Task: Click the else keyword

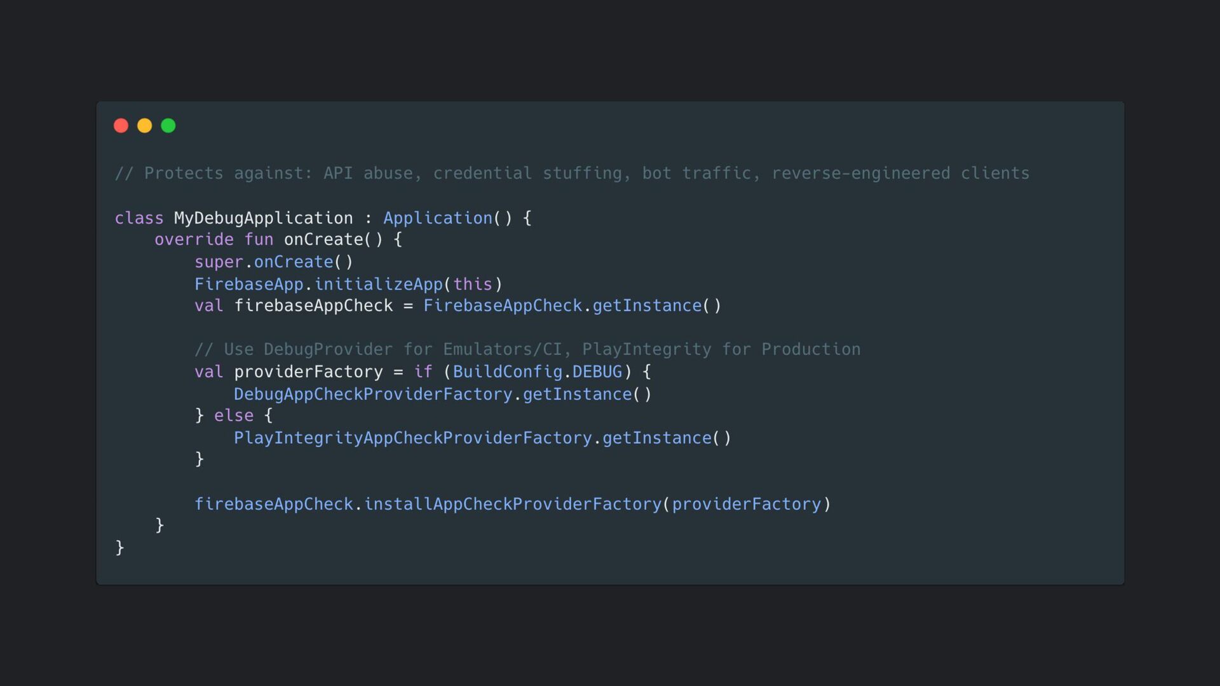Action: pyautogui.click(x=233, y=415)
